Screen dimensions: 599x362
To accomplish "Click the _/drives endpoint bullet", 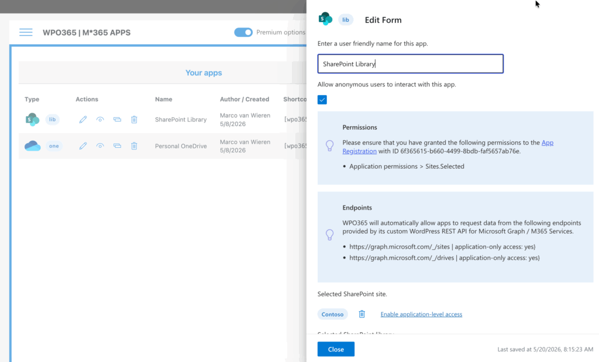I will pos(445,258).
